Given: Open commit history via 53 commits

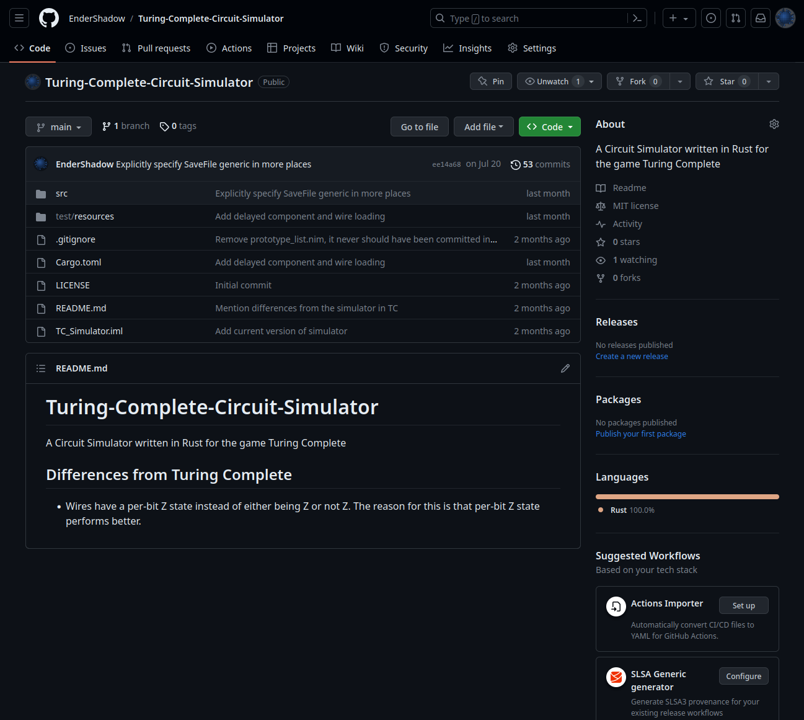Looking at the screenshot, I should click(x=540, y=164).
